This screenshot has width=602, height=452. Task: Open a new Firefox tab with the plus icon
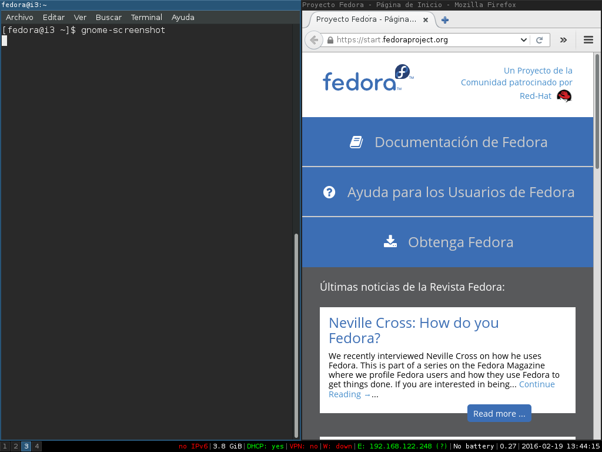click(x=445, y=20)
